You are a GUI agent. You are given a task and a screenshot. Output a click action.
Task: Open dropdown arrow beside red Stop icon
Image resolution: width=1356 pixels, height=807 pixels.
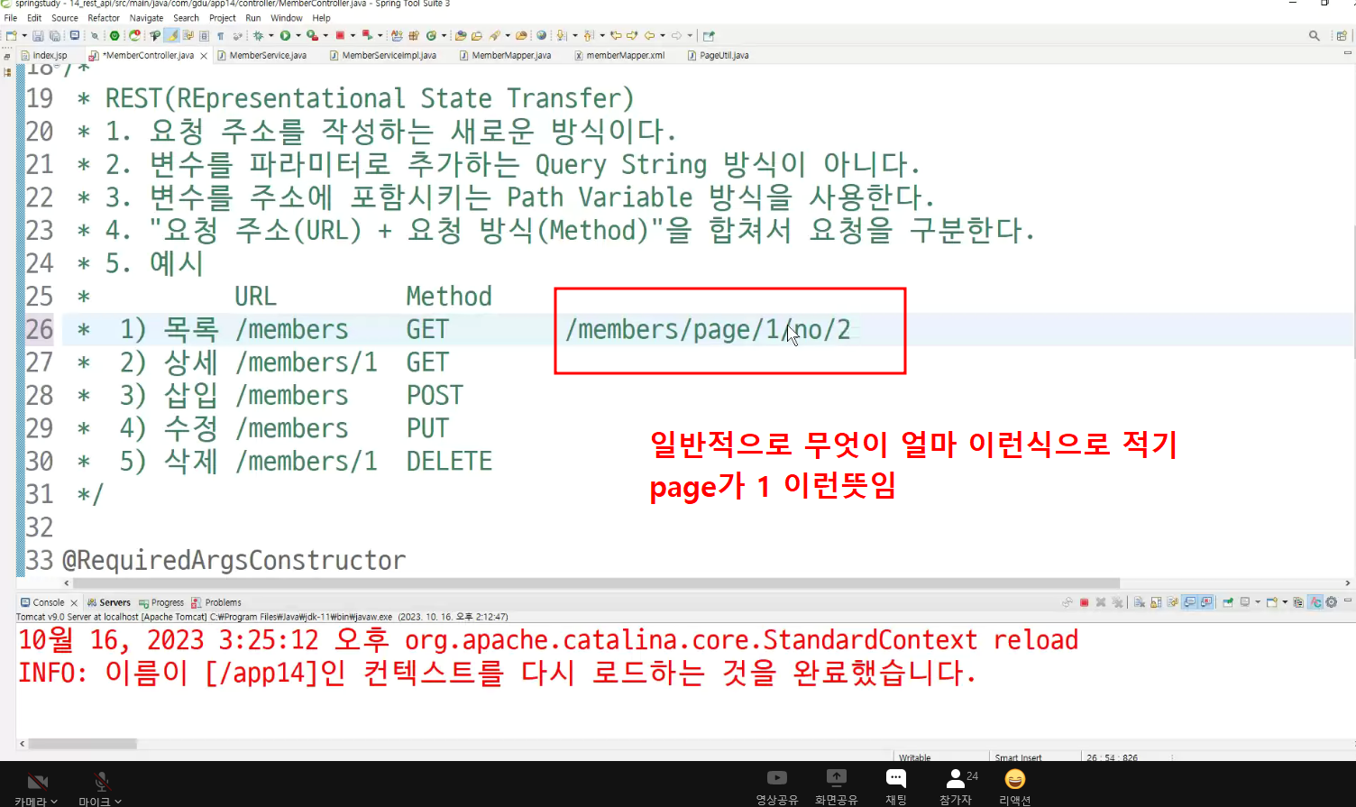tap(353, 36)
